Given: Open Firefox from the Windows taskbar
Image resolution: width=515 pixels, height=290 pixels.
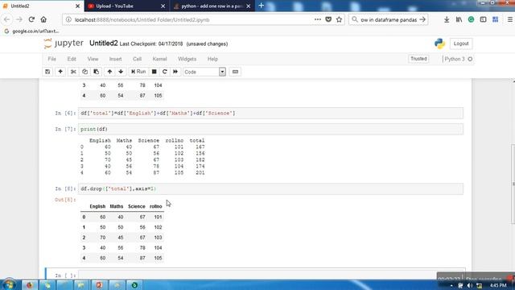Looking at the screenshot, I should [x=30, y=284].
